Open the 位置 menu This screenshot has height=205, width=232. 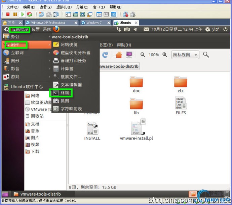point(36,29)
